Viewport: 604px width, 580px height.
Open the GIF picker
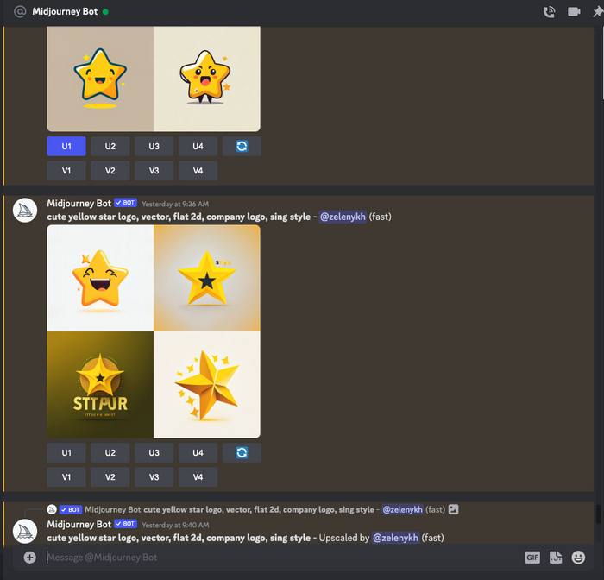click(532, 558)
